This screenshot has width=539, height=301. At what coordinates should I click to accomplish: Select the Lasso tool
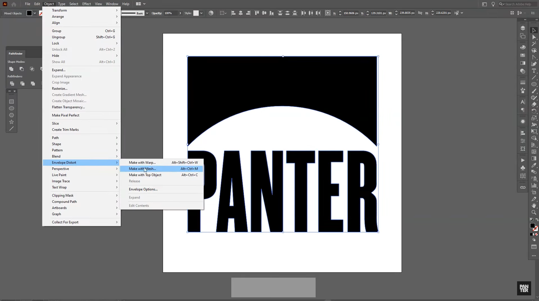point(534,51)
